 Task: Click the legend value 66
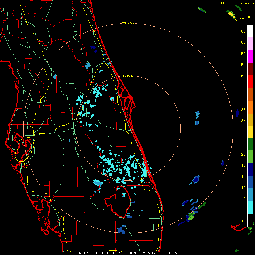[x=243, y=31]
